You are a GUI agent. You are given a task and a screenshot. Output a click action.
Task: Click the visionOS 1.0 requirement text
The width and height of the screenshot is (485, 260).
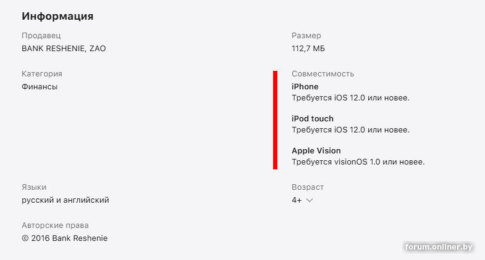[x=358, y=163]
